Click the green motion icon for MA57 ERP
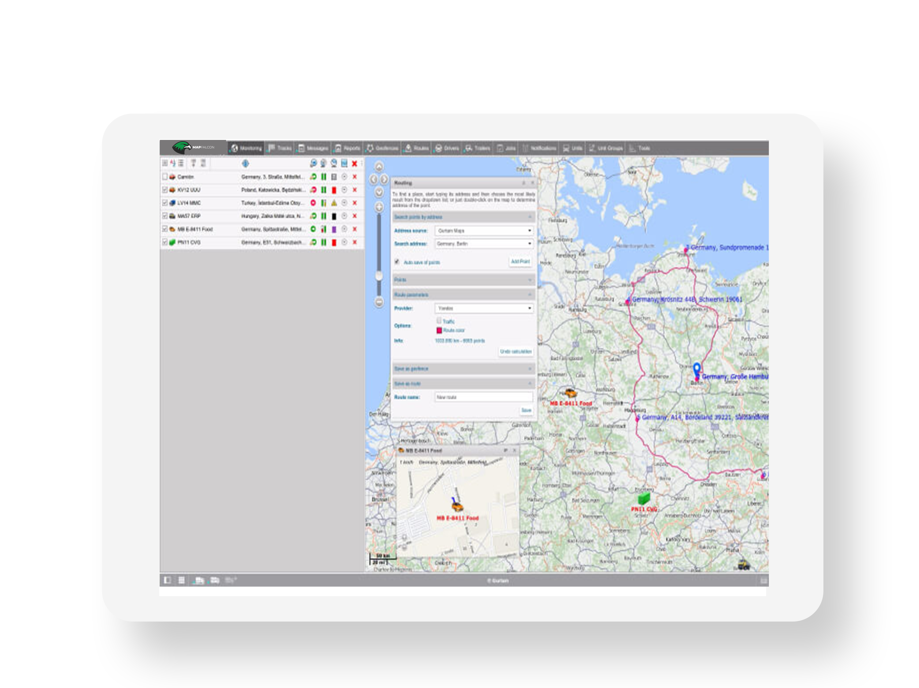Screen dimensions: 919x688 tap(313, 216)
